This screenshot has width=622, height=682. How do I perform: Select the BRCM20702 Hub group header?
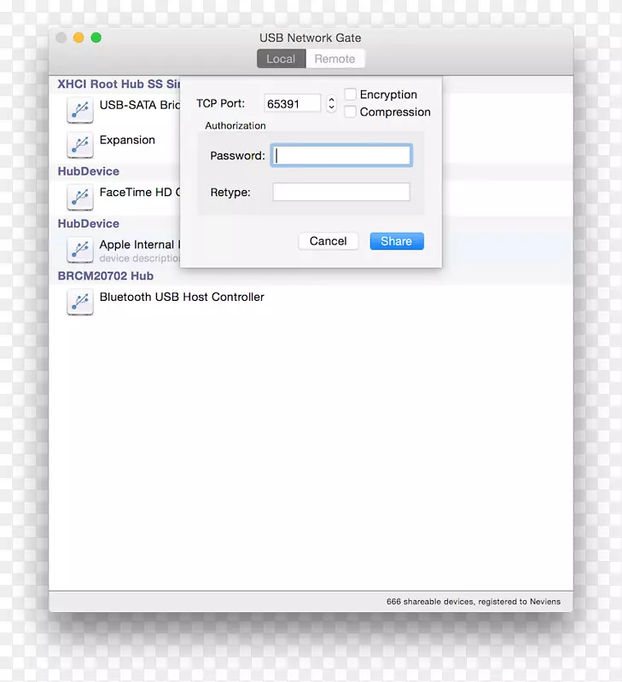[x=106, y=276]
